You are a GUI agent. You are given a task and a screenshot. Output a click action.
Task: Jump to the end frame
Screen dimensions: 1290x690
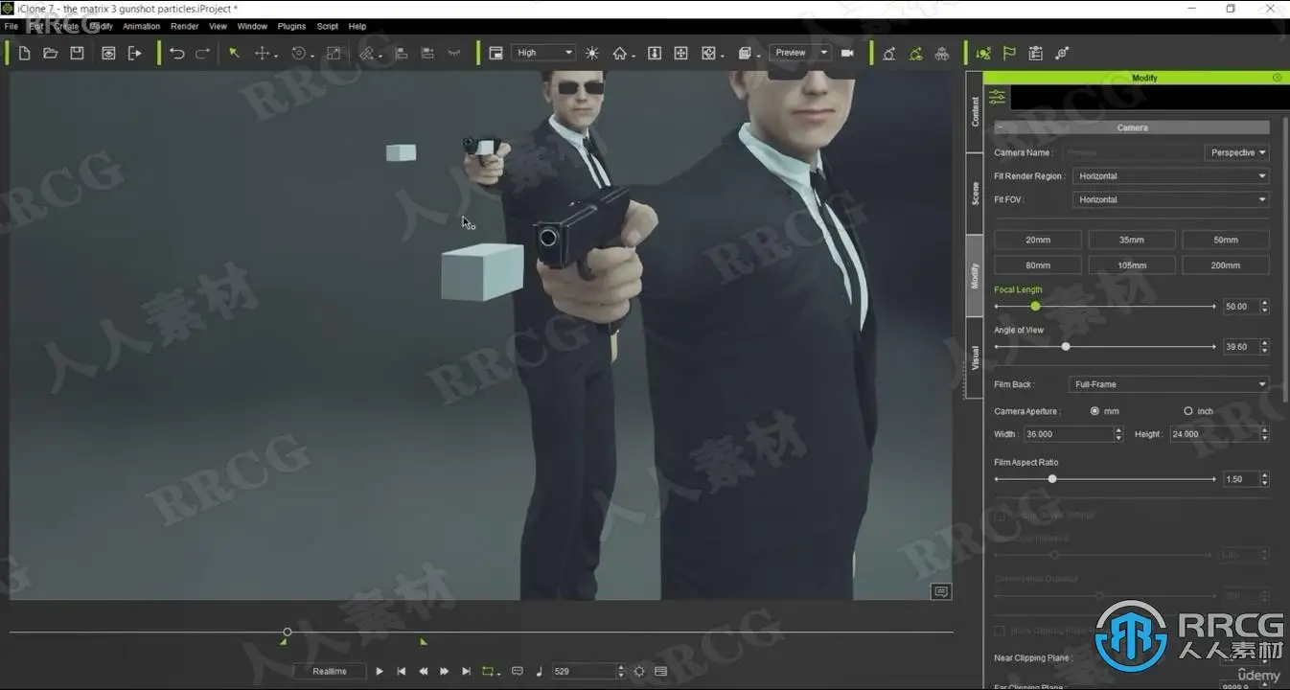467,672
